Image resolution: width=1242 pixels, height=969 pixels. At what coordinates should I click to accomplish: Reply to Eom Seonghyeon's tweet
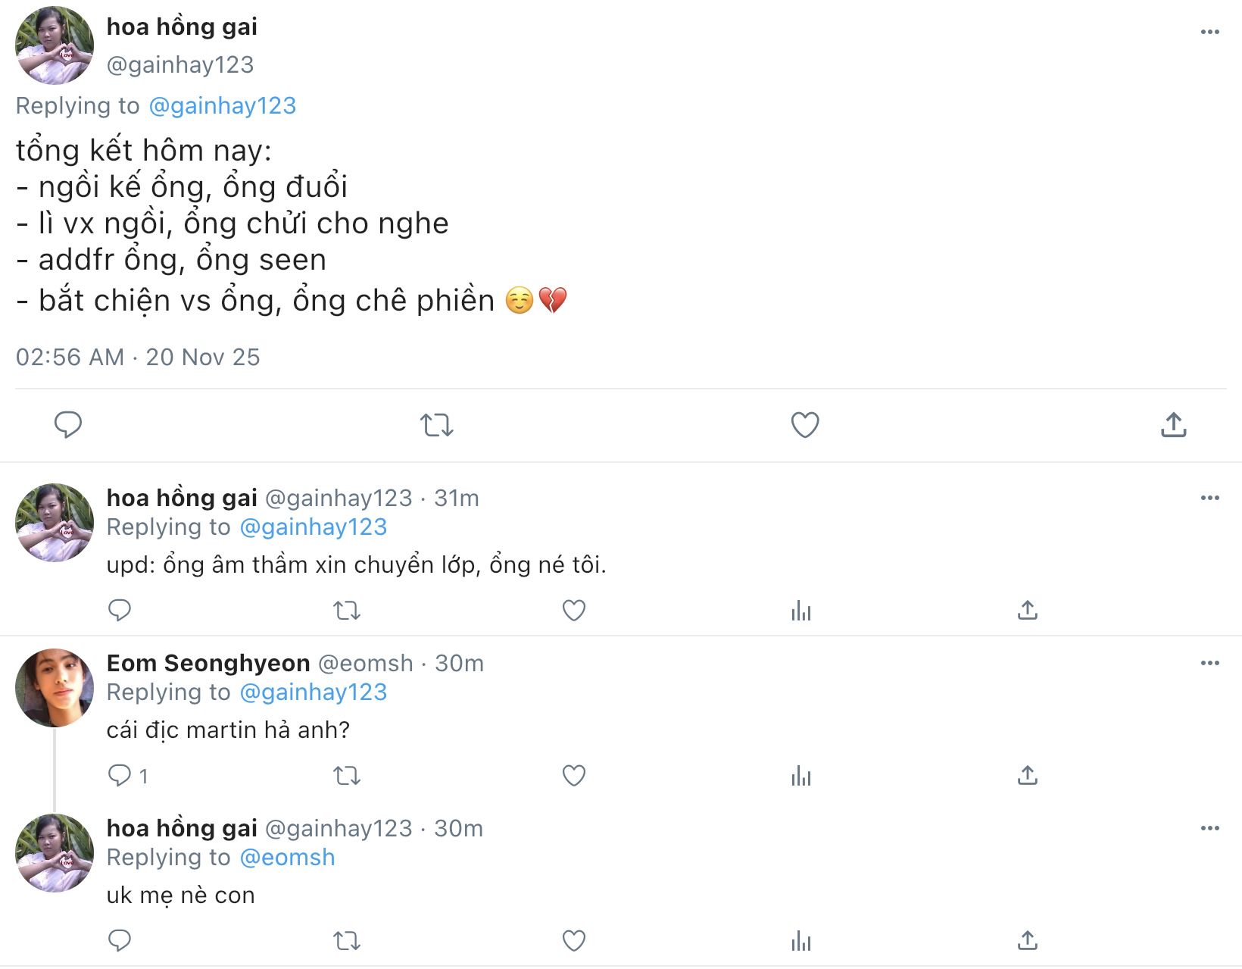tap(120, 775)
